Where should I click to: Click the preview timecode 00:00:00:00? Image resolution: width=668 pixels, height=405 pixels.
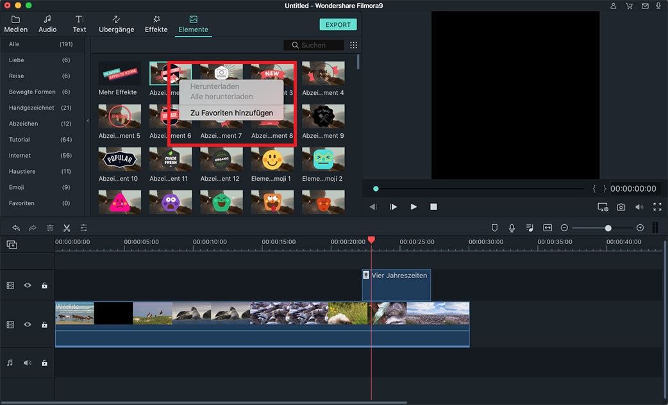point(633,188)
